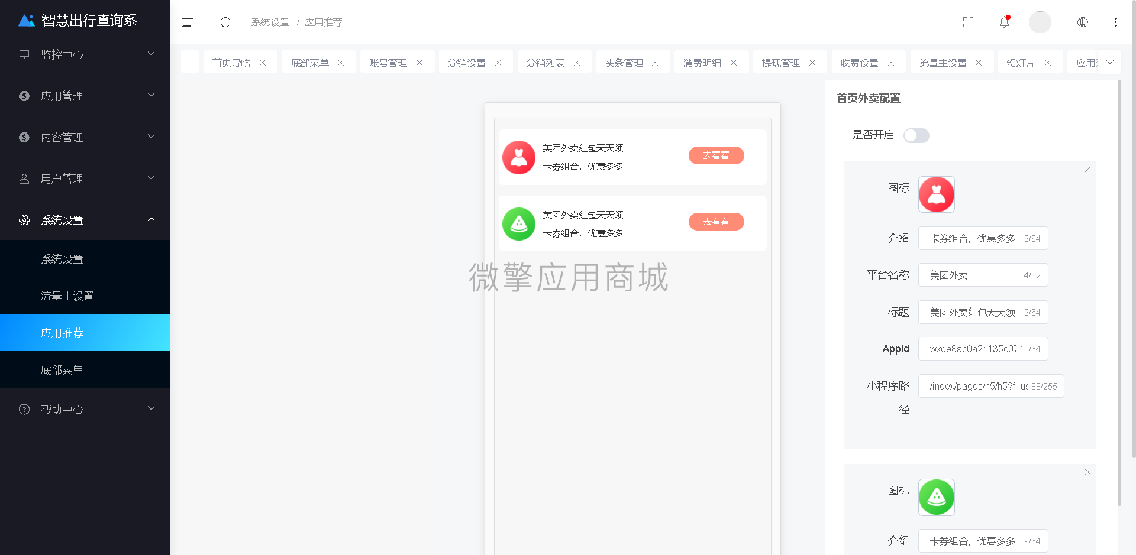Close the 头条管理 tab
This screenshot has width=1136, height=555.
point(655,63)
